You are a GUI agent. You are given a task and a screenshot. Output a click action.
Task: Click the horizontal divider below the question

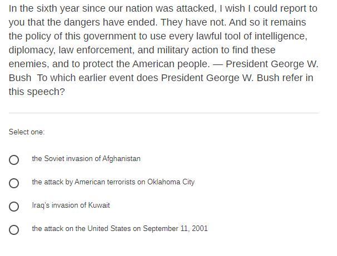(x=163, y=113)
